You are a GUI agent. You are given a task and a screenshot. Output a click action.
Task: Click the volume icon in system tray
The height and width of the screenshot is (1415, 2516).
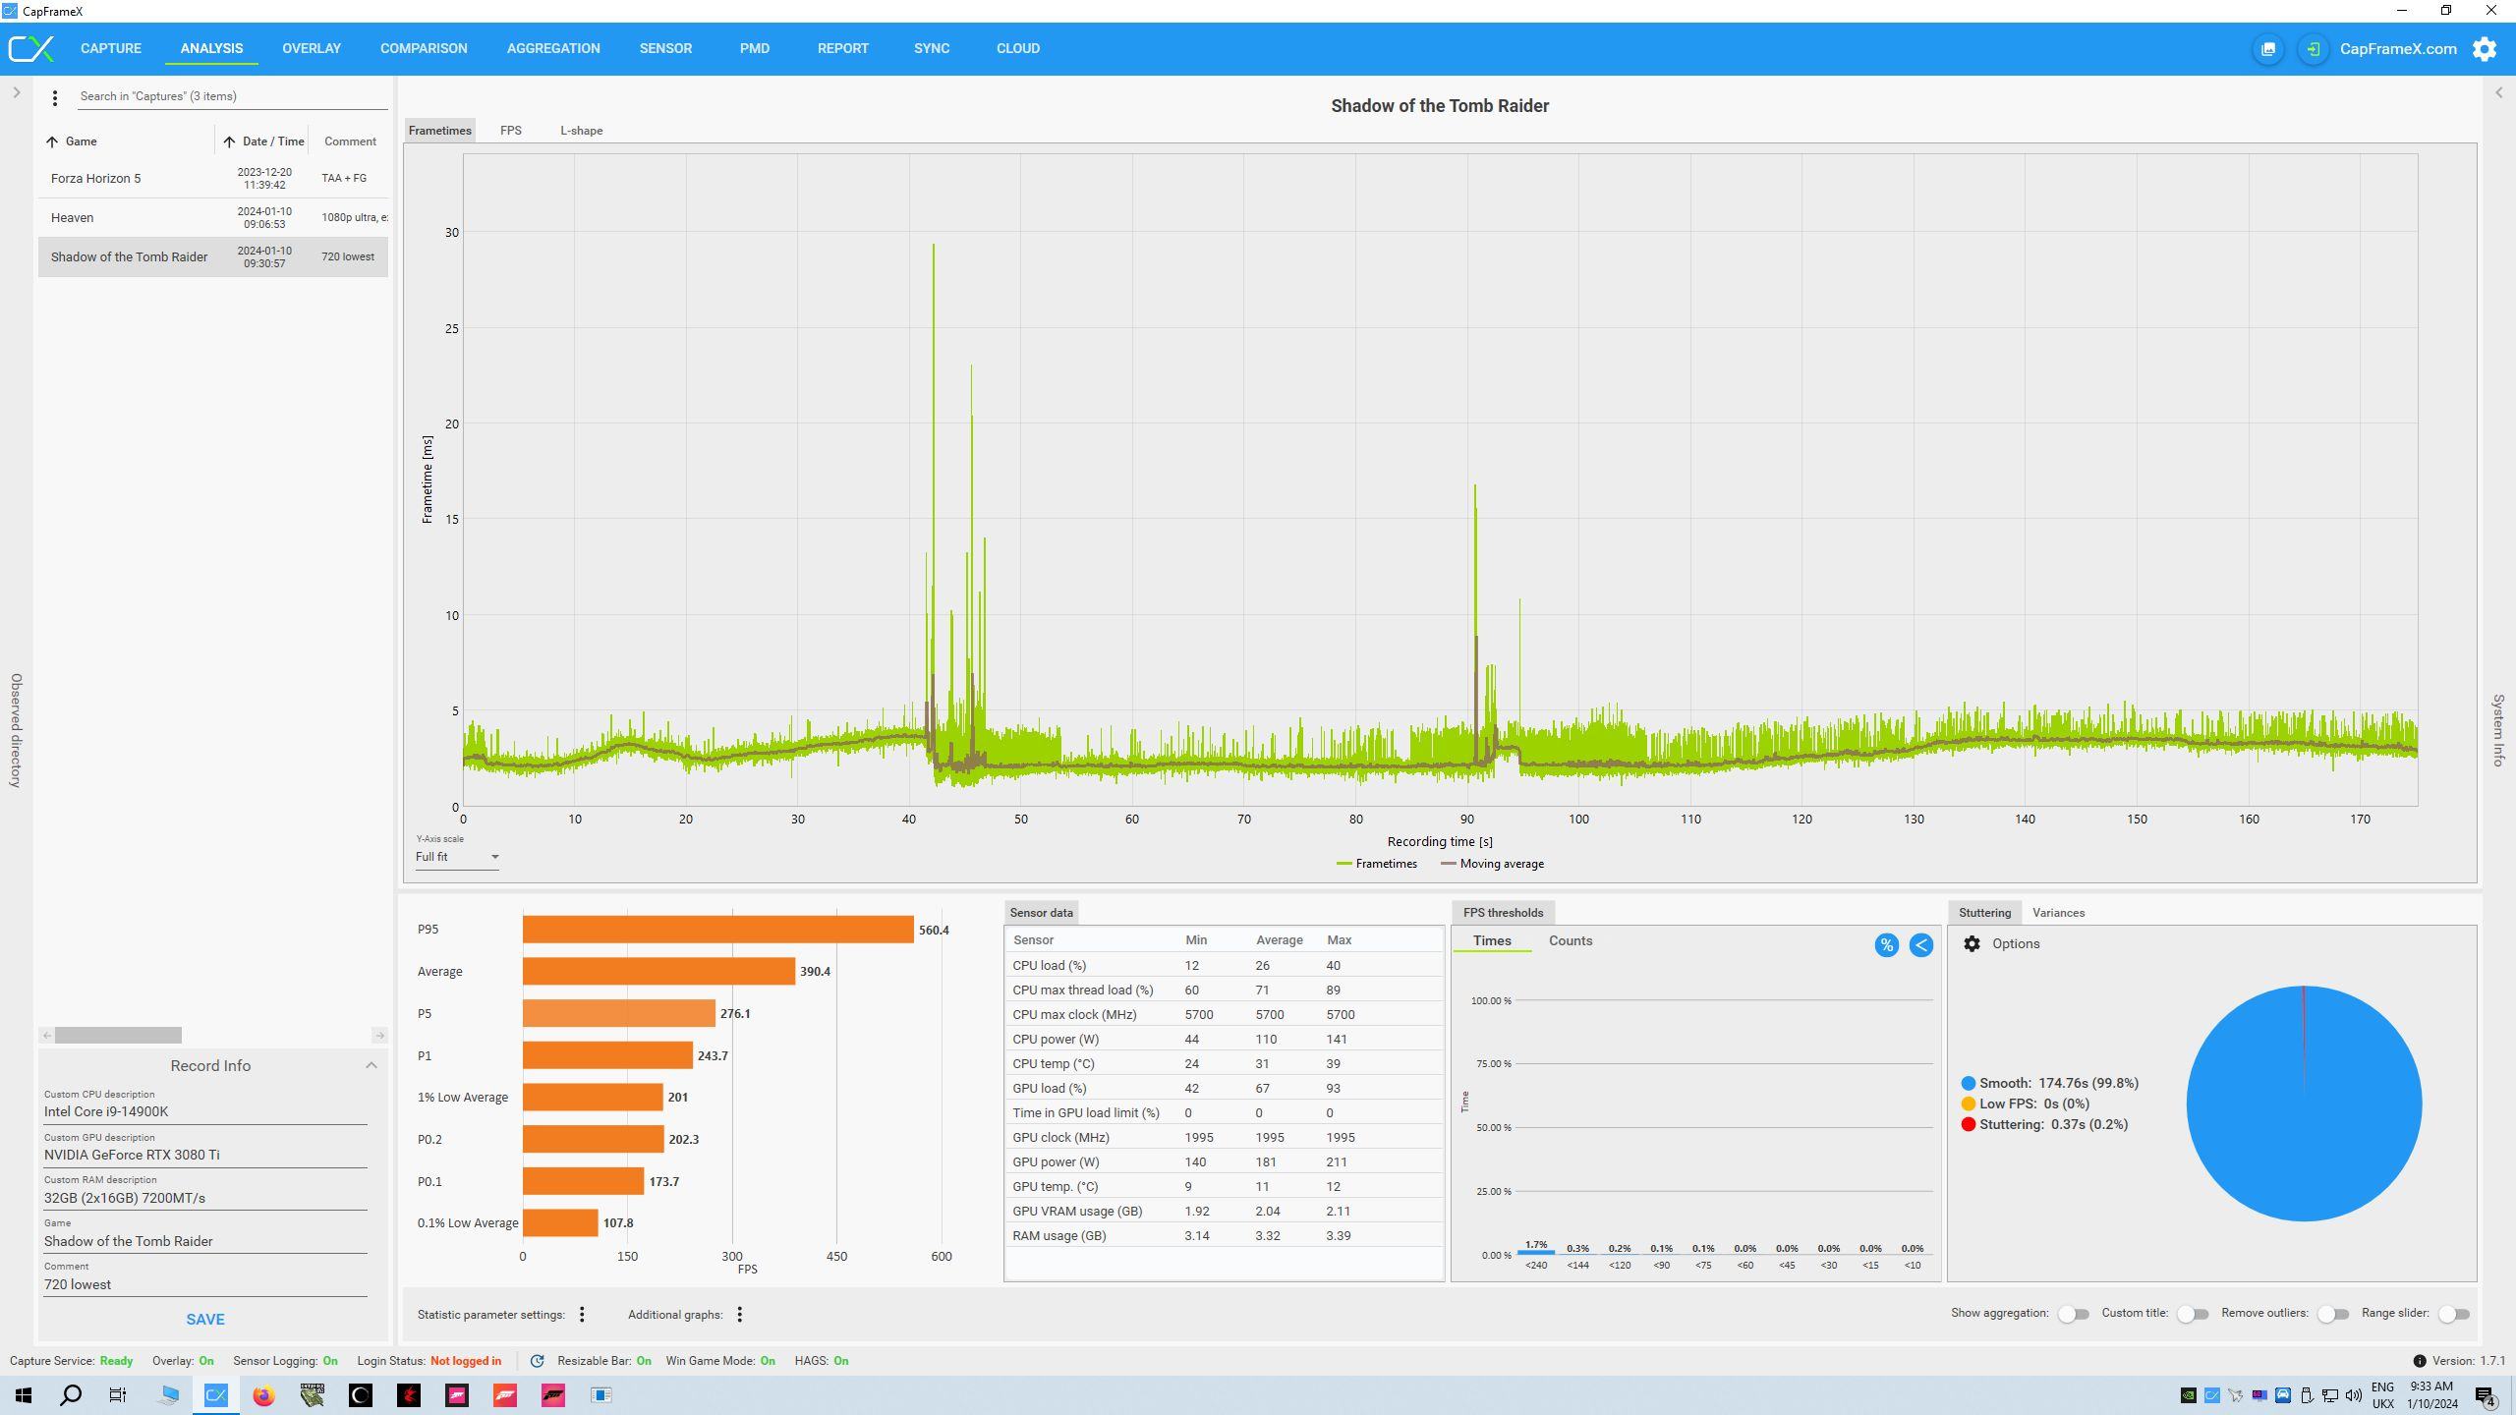pos(2353,1395)
